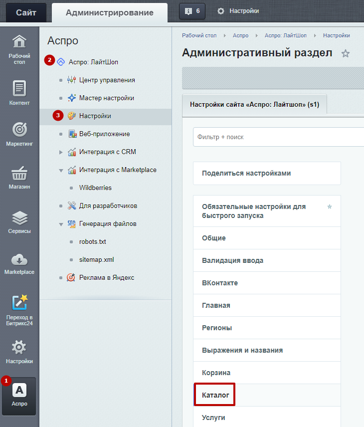Select robots.txt in the tree

point(93,241)
